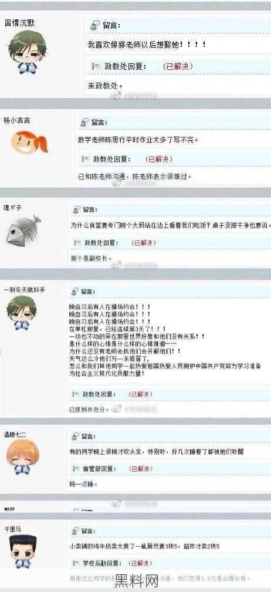271x592 pixels.
Task: Click the orange ponytail avatar of 杨小吉吉
Action: click(29, 142)
